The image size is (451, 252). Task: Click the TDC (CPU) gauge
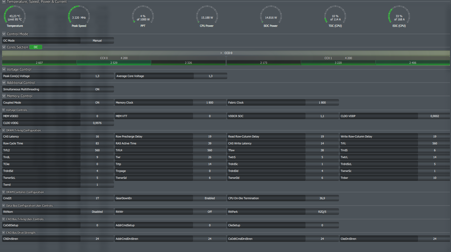[335, 16]
